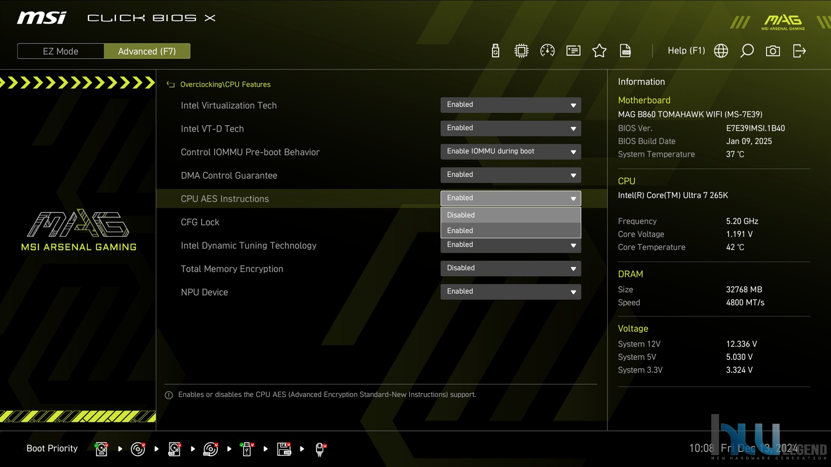Image resolution: width=831 pixels, height=467 pixels.
Task: Open the Intel VT-D Tech dropdown
Action: click(510, 128)
